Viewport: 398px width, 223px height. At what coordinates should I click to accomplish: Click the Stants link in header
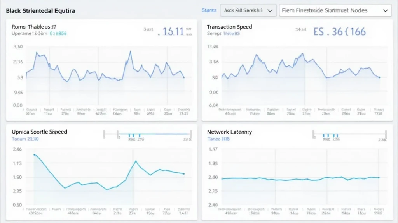209,10
